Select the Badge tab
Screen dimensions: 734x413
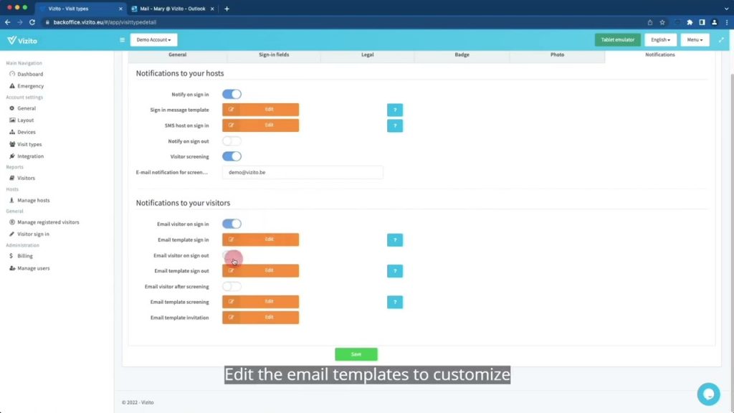point(462,54)
